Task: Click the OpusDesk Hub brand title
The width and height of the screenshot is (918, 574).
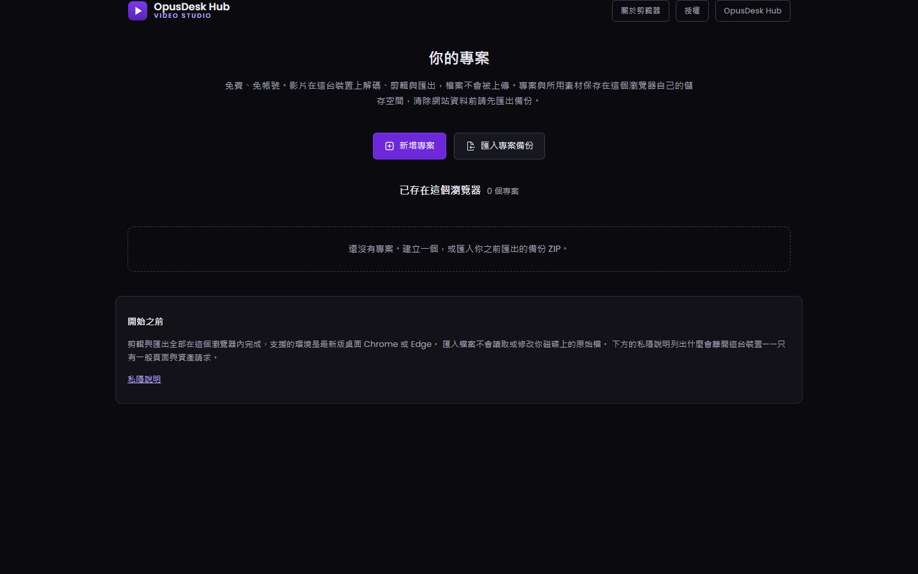Action: point(192,6)
